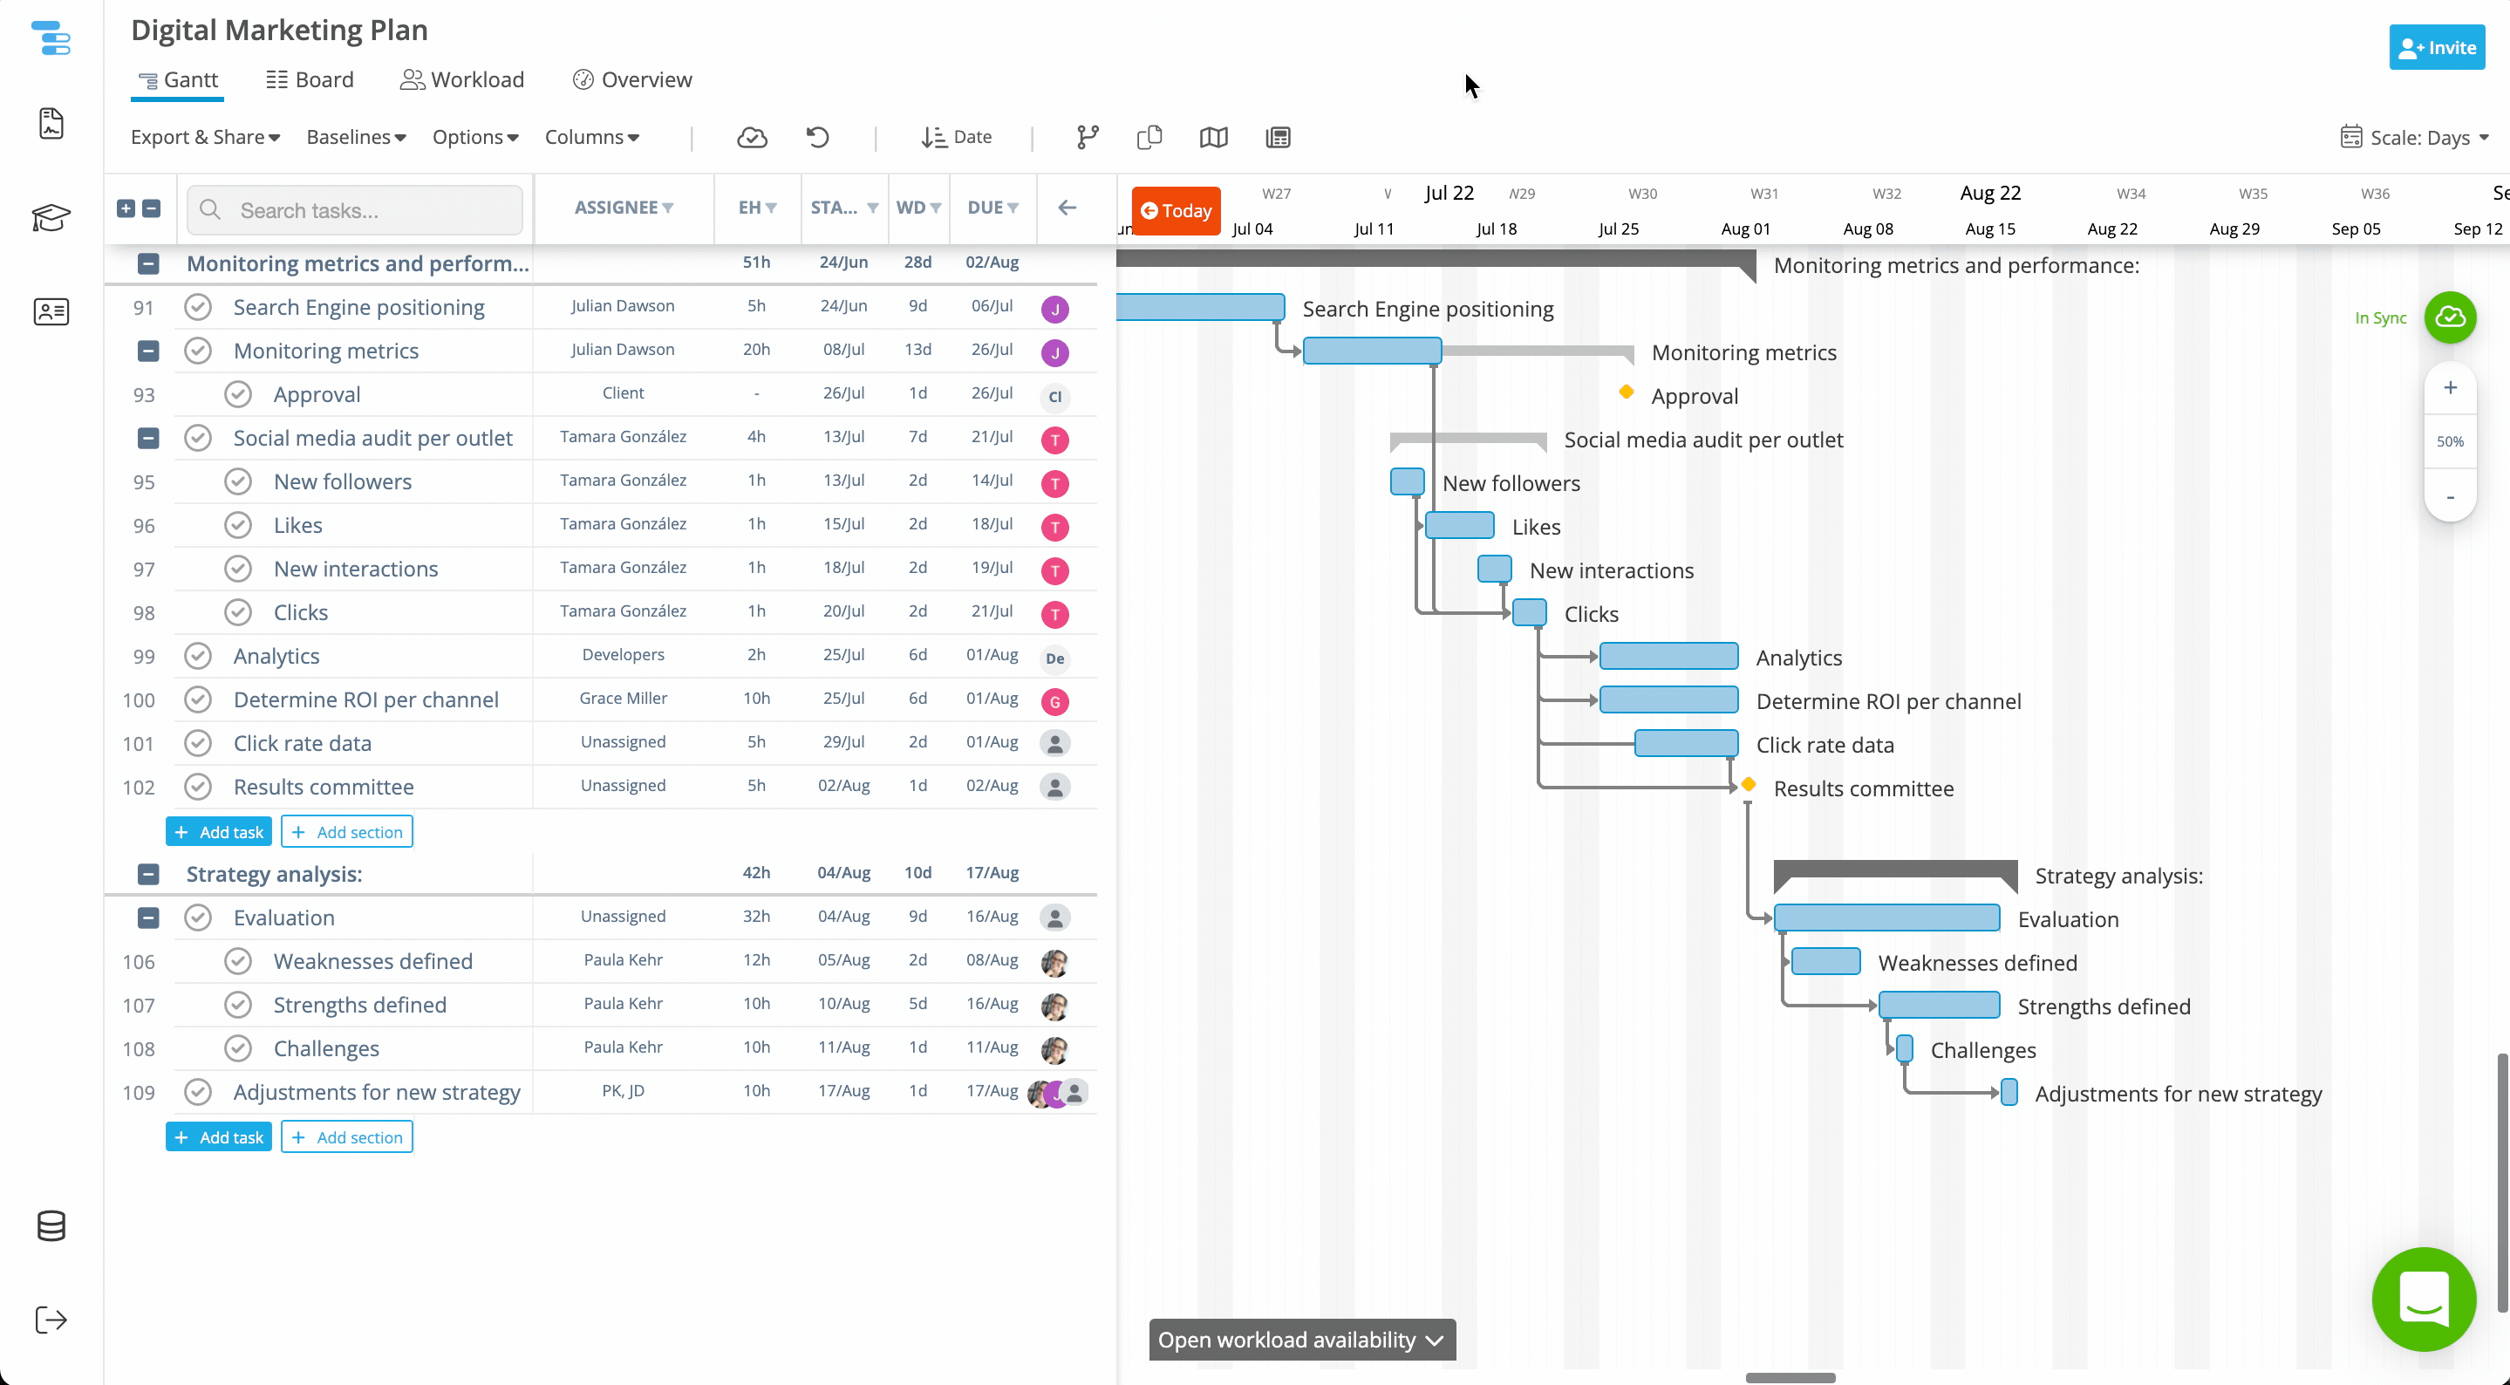Click the graduation cap sidebar icon
Screen dimensions: 2510x1385
tap(51, 217)
